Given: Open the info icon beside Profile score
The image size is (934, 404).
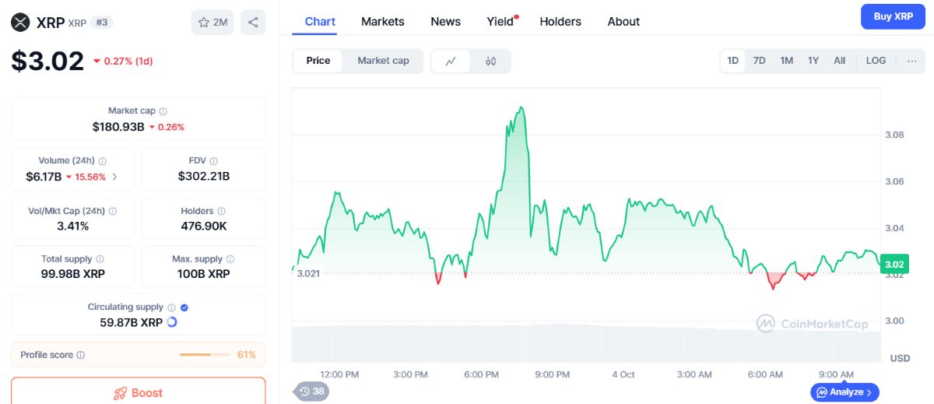Looking at the screenshot, I should click(x=81, y=355).
